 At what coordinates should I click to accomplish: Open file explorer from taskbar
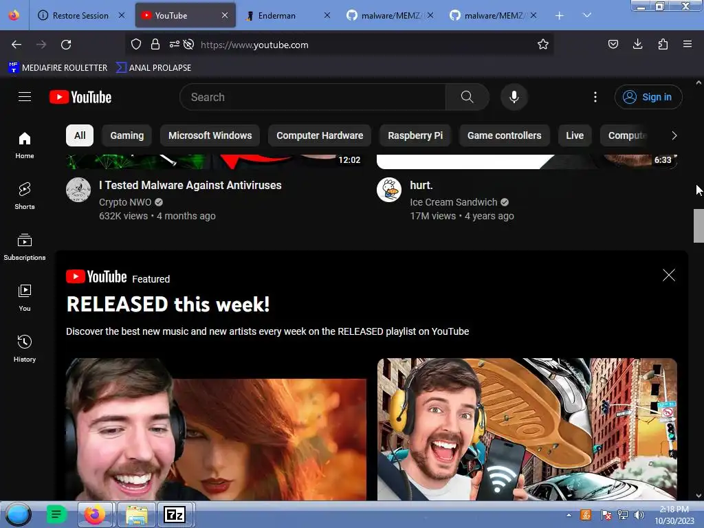pos(137,514)
